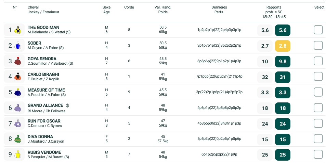
Task: Click Diva Donna's green silks icon
Action: tap(18, 139)
